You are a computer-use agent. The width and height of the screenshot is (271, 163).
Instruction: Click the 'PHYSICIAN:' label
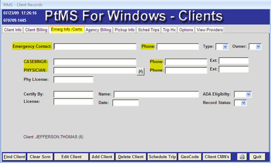click(35, 70)
